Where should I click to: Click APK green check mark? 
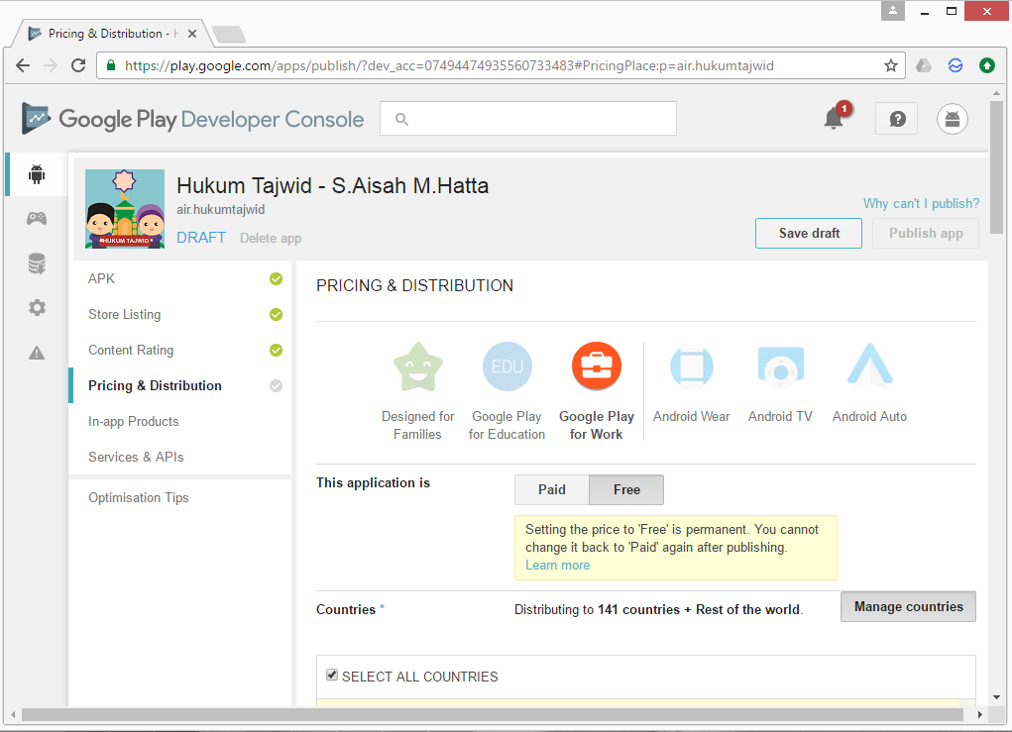(x=276, y=278)
